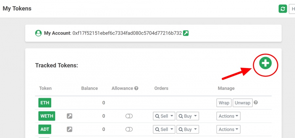Click the ADT token badge
295x138 pixels.
tap(45, 129)
